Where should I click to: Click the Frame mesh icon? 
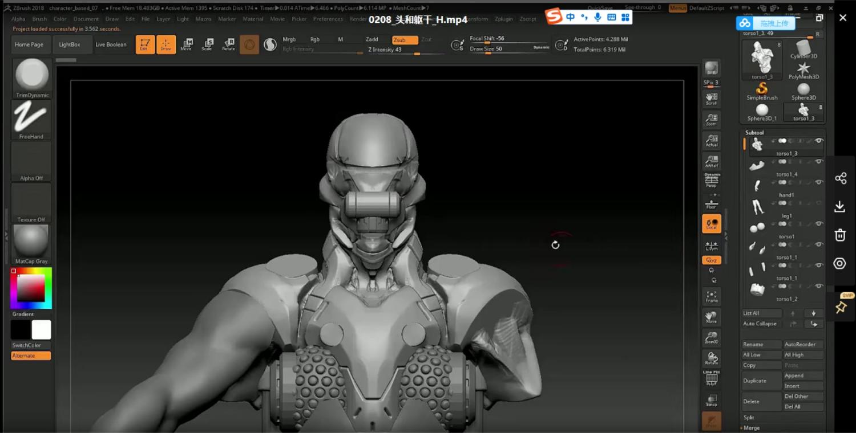[712, 296]
